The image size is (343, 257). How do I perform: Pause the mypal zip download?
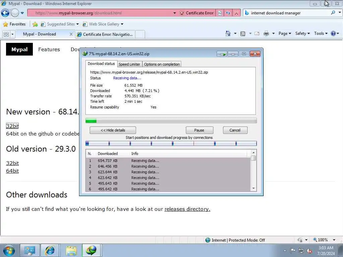pyautogui.click(x=199, y=130)
